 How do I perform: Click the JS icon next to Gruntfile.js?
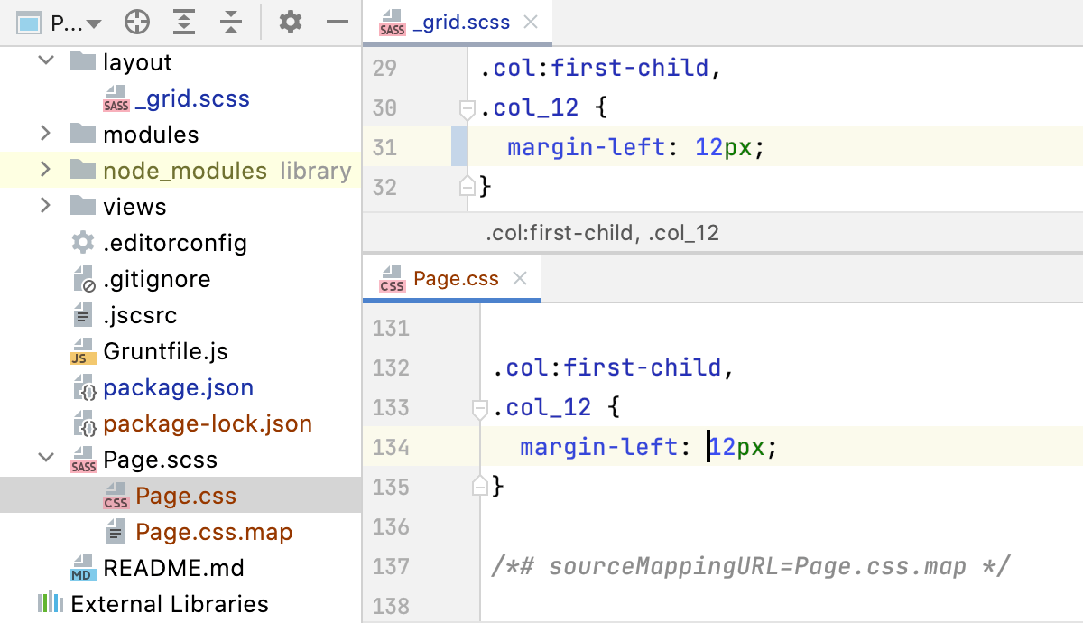pyautogui.click(x=80, y=351)
